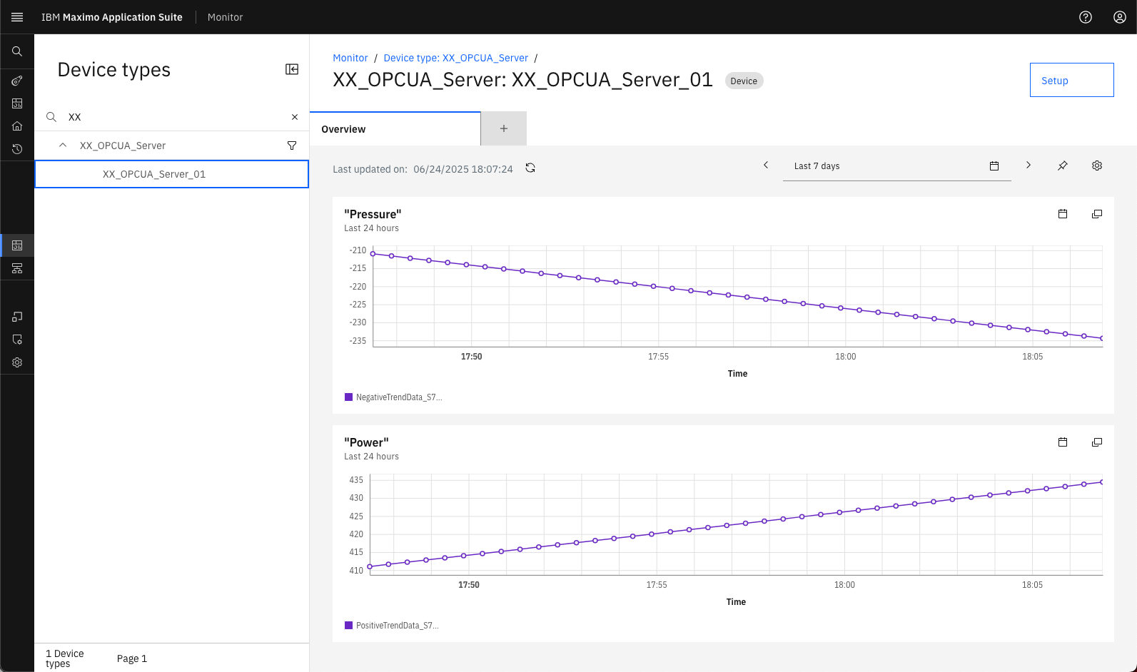This screenshot has height=672, width=1137.
Task: Refresh the last updated data
Action: click(530, 168)
